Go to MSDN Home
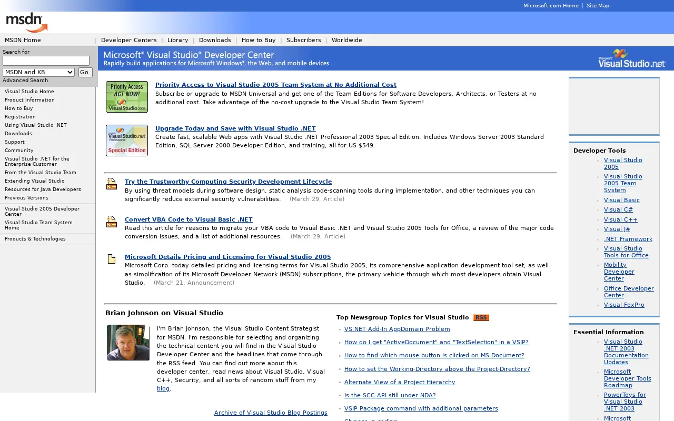The height and width of the screenshot is (421, 674). pos(23,40)
